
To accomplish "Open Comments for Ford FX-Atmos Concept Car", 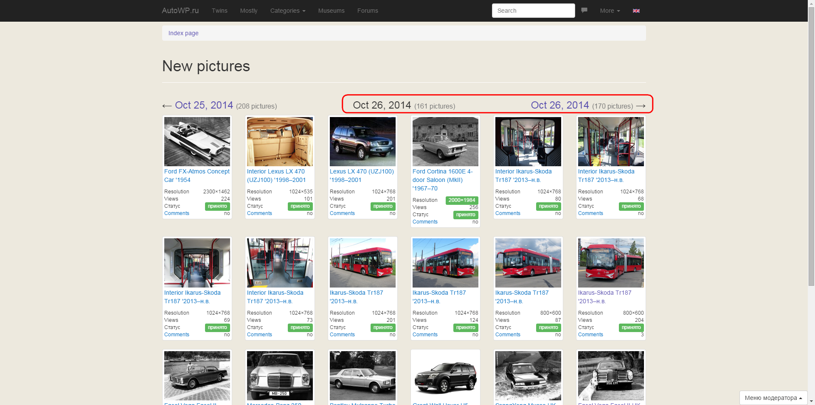I will (177, 213).
